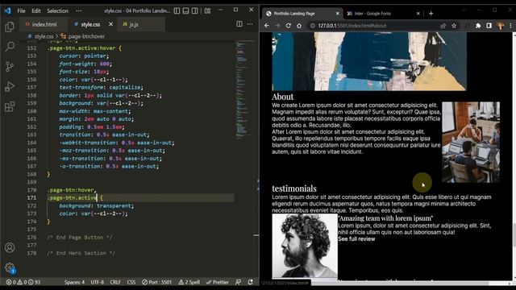
Task: Click See full review link
Action: click(356, 239)
